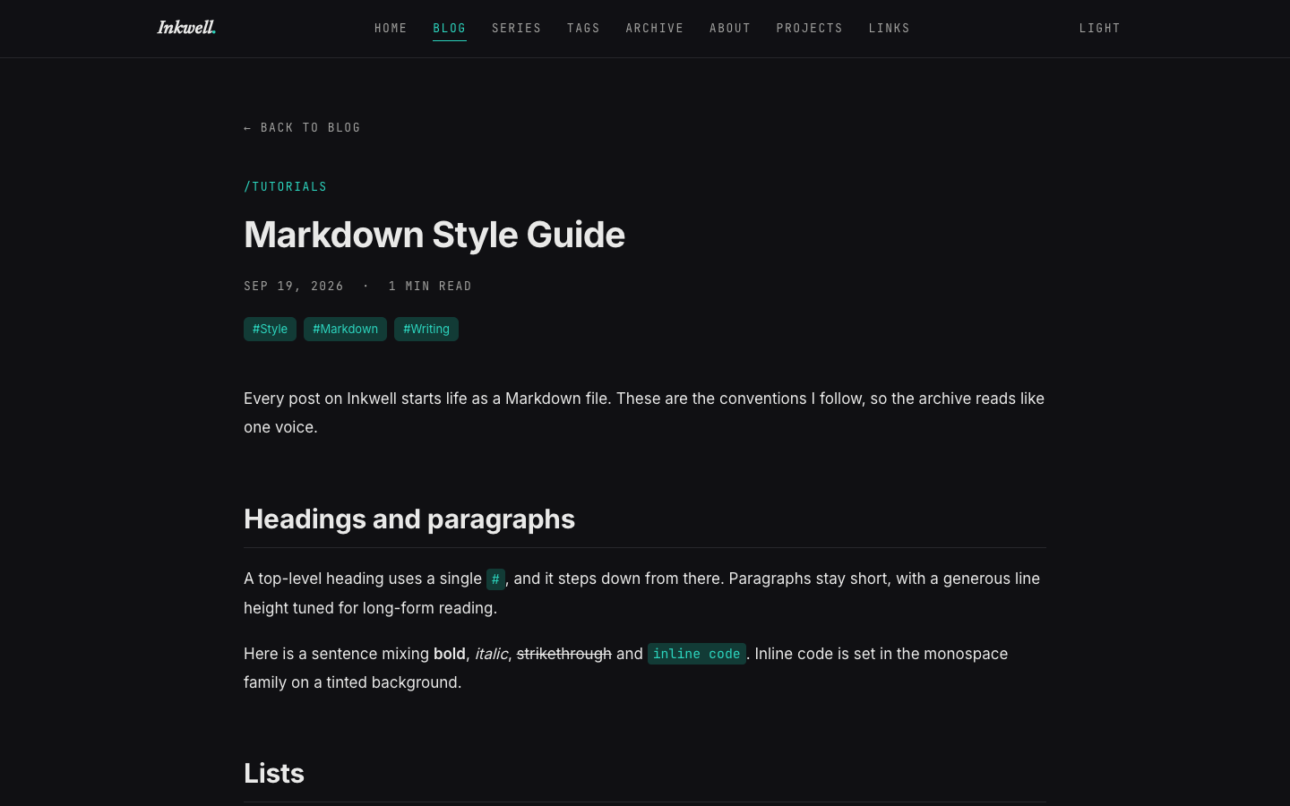
Task: Visit the About page
Action: click(x=730, y=29)
